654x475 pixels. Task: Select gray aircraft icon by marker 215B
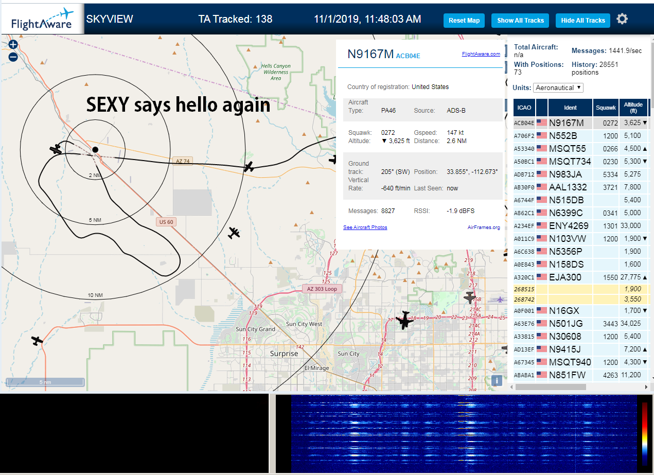(x=469, y=297)
